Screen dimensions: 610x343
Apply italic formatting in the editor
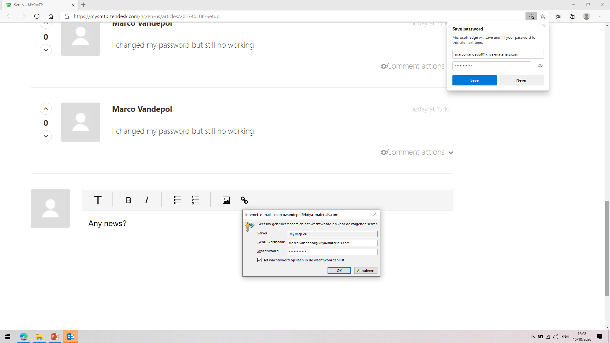point(146,200)
